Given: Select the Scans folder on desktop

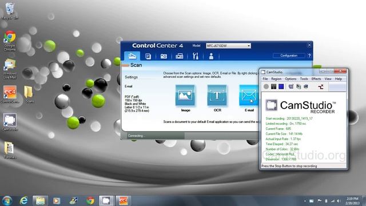Looking at the screenshot, I should (29, 94).
